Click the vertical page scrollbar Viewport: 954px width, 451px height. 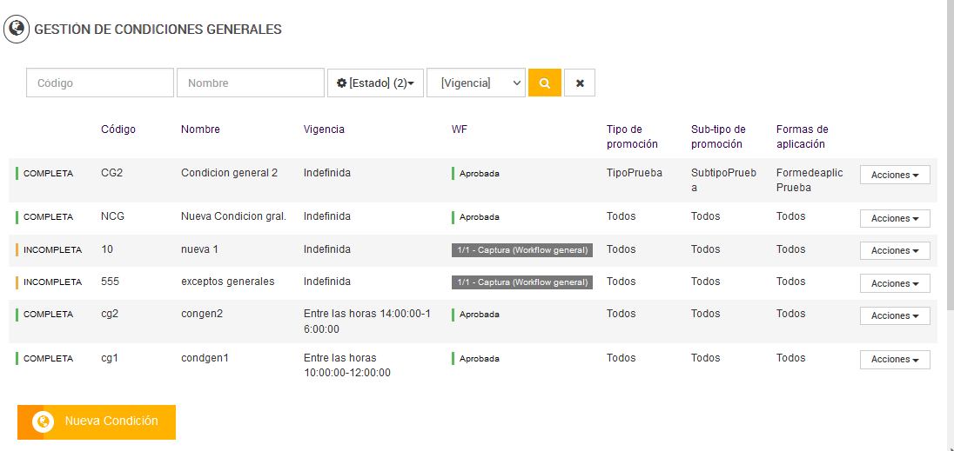tap(950, 174)
